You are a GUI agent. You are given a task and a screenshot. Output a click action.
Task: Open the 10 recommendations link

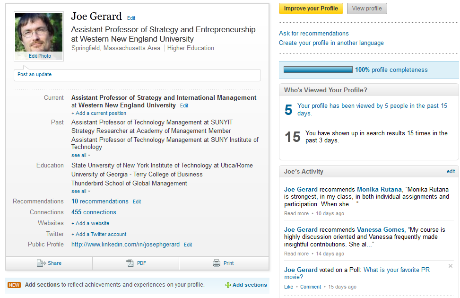pos(100,202)
